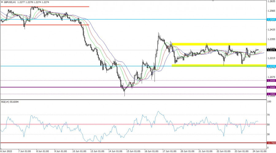Select the 1.1950 purple price label
The image size is (276, 153).
tap(271, 94)
